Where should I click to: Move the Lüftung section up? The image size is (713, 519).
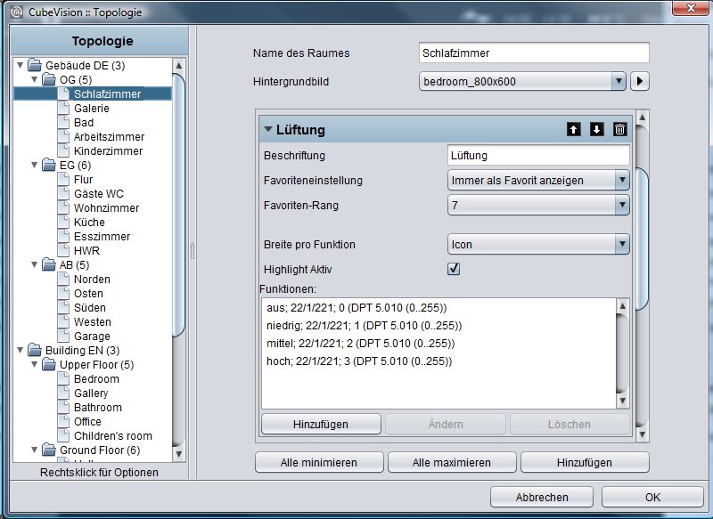point(573,129)
